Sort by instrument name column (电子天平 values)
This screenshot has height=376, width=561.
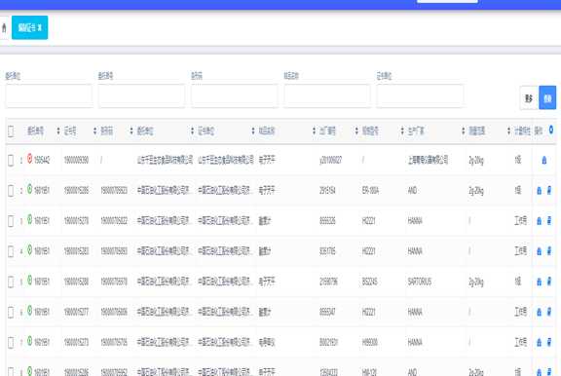point(314,131)
